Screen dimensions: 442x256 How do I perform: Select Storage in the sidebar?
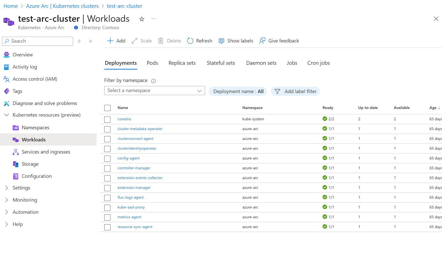pyautogui.click(x=30, y=164)
